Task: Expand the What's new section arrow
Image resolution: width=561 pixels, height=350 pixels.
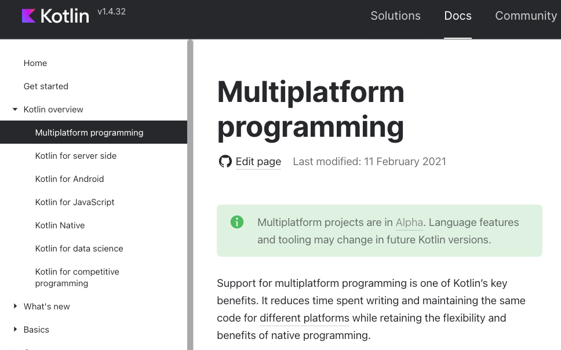Action: (x=15, y=307)
